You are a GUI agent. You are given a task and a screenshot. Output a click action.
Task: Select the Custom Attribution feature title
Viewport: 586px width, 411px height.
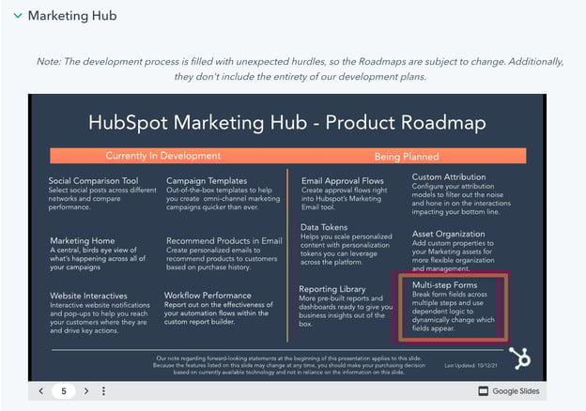coord(449,176)
